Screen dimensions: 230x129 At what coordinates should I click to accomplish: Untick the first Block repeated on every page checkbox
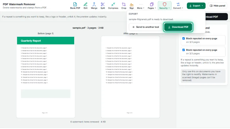click(183, 39)
